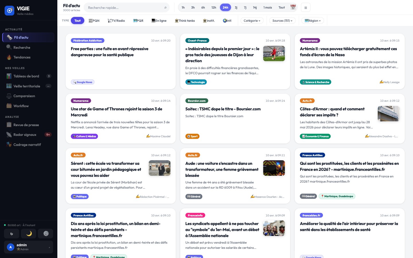Filter by Instit. type
This screenshot has height=258, width=413.
[209, 21]
